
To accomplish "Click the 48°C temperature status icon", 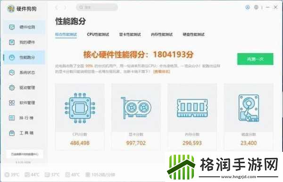I will click(67, 174).
